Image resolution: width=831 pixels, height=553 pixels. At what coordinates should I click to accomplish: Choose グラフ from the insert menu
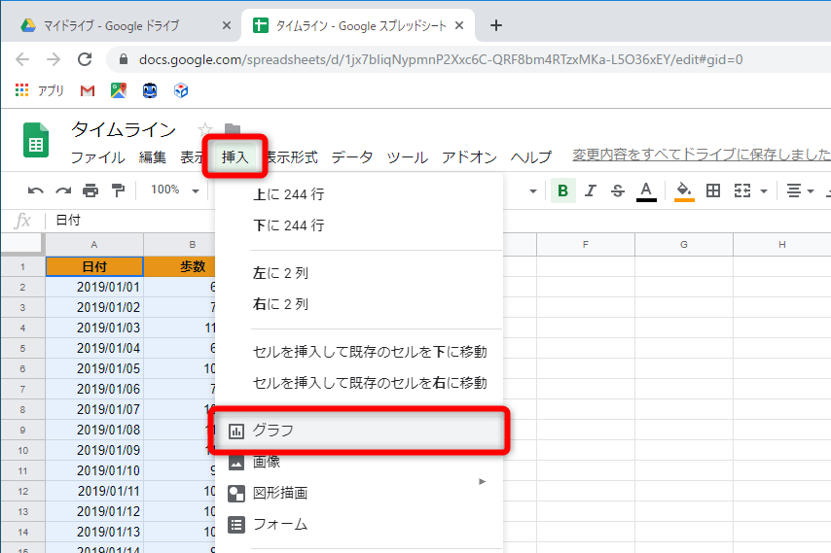(x=359, y=431)
